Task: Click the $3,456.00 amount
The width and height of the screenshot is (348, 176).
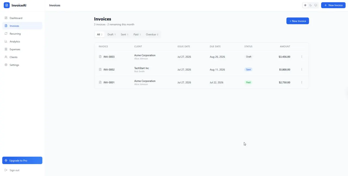Action: pyautogui.click(x=284, y=57)
